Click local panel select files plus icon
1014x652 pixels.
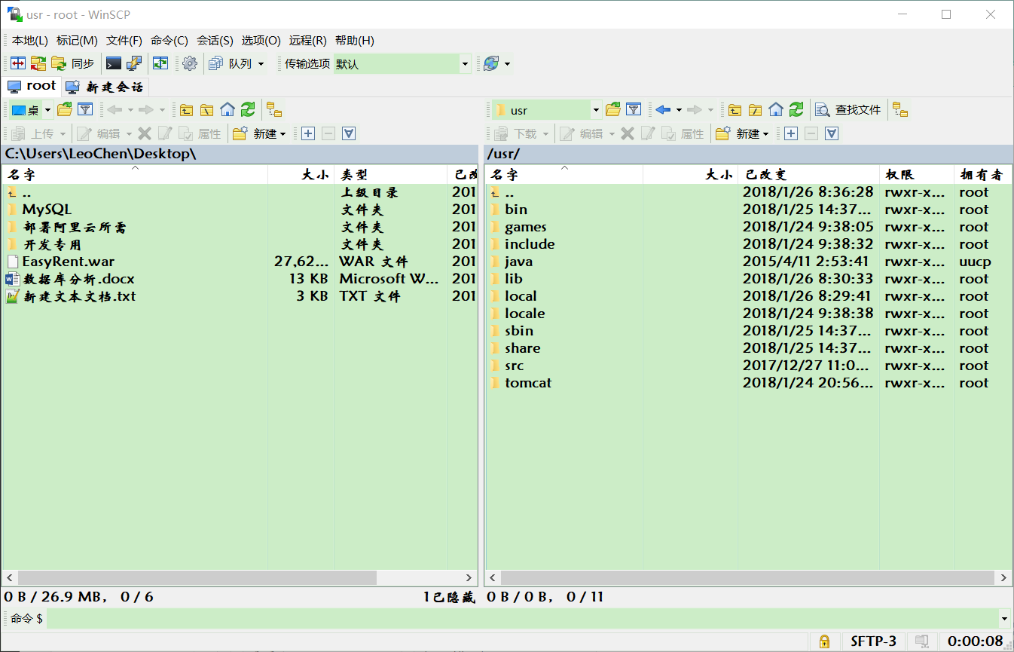[308, 133]
